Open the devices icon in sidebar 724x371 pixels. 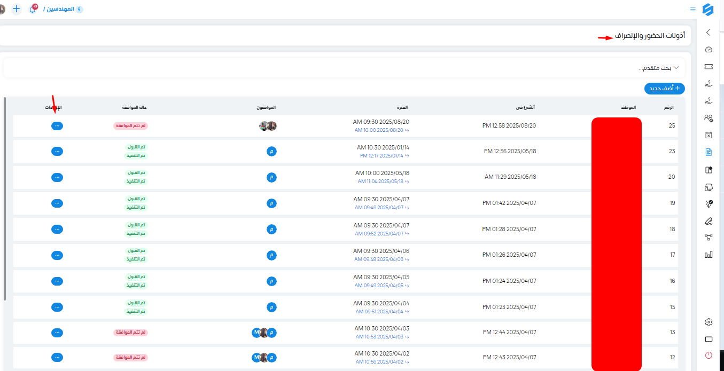[x=709, y=187]
